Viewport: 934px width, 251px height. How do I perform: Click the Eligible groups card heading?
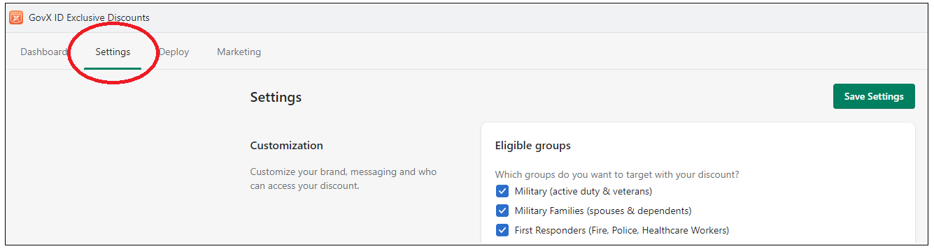[533, 146]
